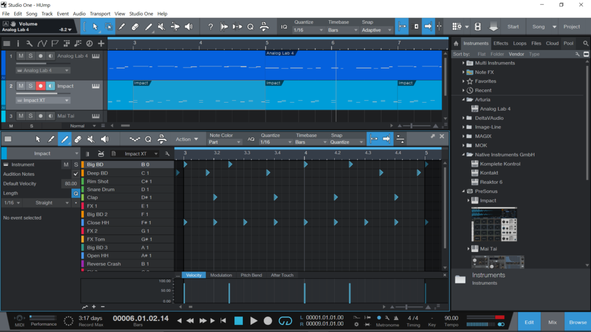
Task: Select the Range tool in main toolbar
Action: pos(109,27)
